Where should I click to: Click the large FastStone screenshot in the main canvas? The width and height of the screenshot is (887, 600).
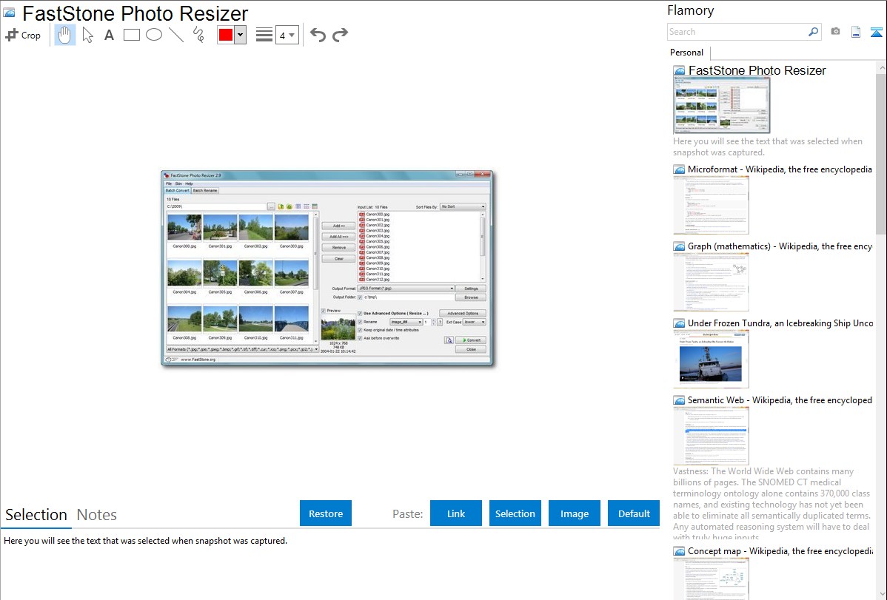tap(327, 268)
